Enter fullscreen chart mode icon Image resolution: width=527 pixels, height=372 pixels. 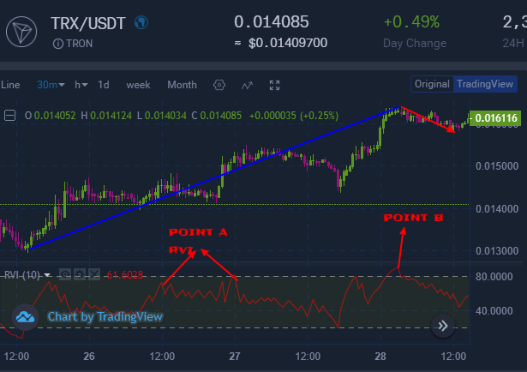point(274,86)
